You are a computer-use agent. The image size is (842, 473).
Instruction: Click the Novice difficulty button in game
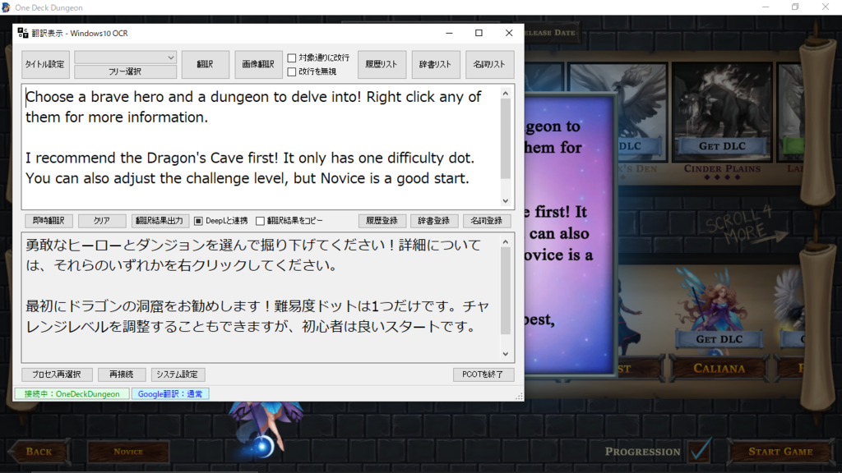click(x=128, y=452)
